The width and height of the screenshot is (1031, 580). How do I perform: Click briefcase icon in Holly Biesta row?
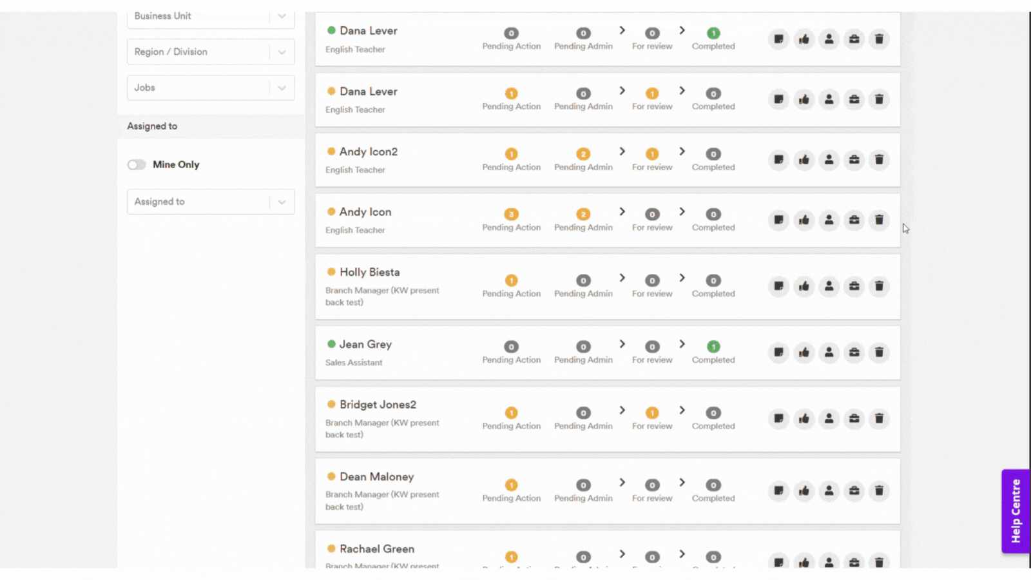coord(854,286)
